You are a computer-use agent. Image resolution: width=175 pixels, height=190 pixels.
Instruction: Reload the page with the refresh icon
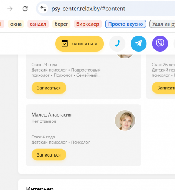tap(25, 9)
